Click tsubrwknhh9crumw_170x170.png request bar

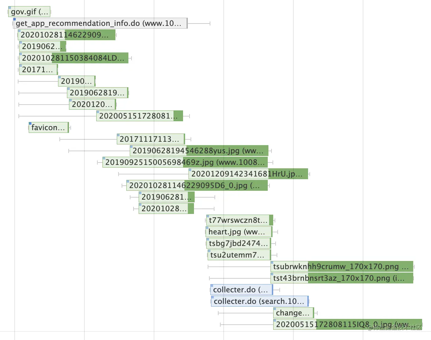[342, 266]
